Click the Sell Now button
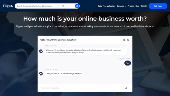Image resolution: width=170 pixels, height=96 pixels. click(x=158, y=6)
